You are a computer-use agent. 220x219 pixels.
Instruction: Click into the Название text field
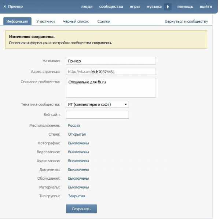point(111,61)
